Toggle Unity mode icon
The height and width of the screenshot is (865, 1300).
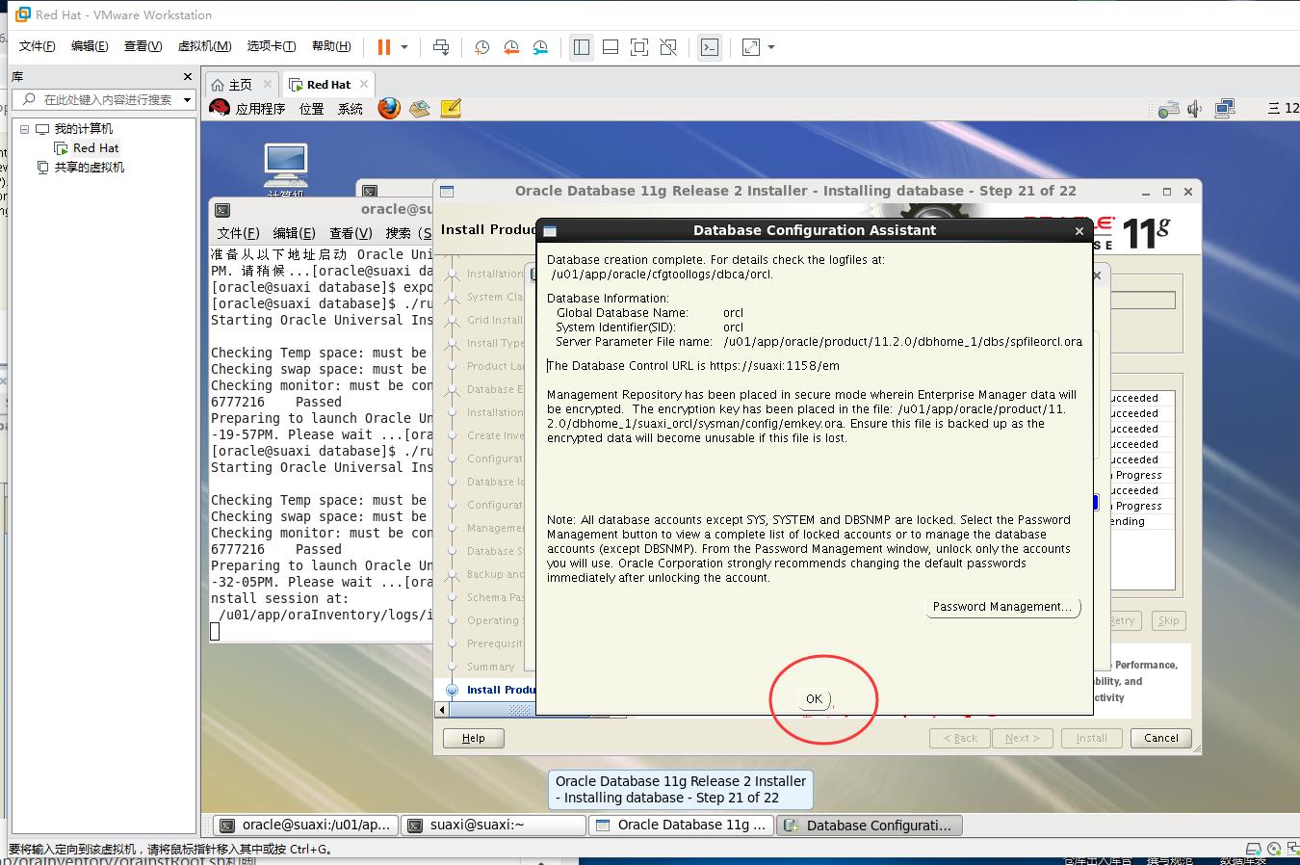(x=668, y=47)
